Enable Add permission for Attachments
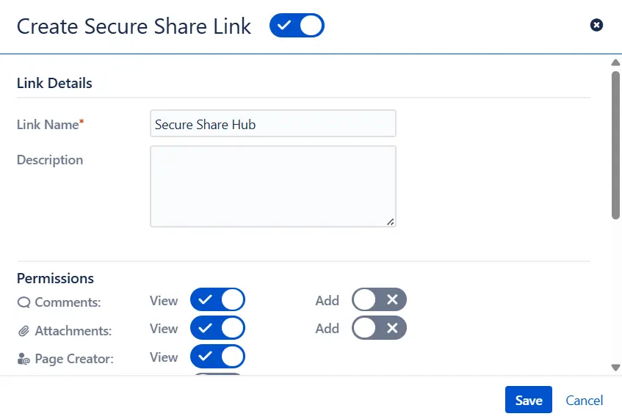Image resolution: width=622 pixels, height=419 pixels. pyautogui.click(x=379, y=328)
